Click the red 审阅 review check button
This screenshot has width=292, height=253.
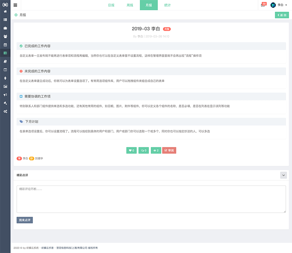169,150
